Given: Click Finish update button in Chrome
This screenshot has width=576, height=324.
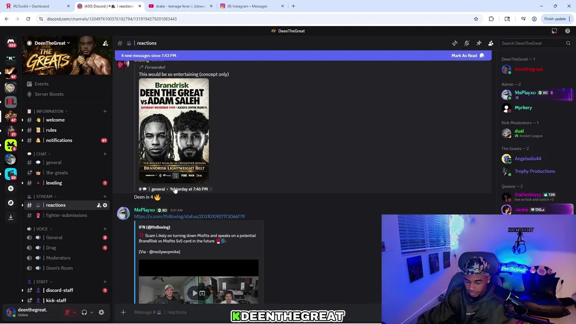Looking at the screenshot, I should [x=557, y=19].
